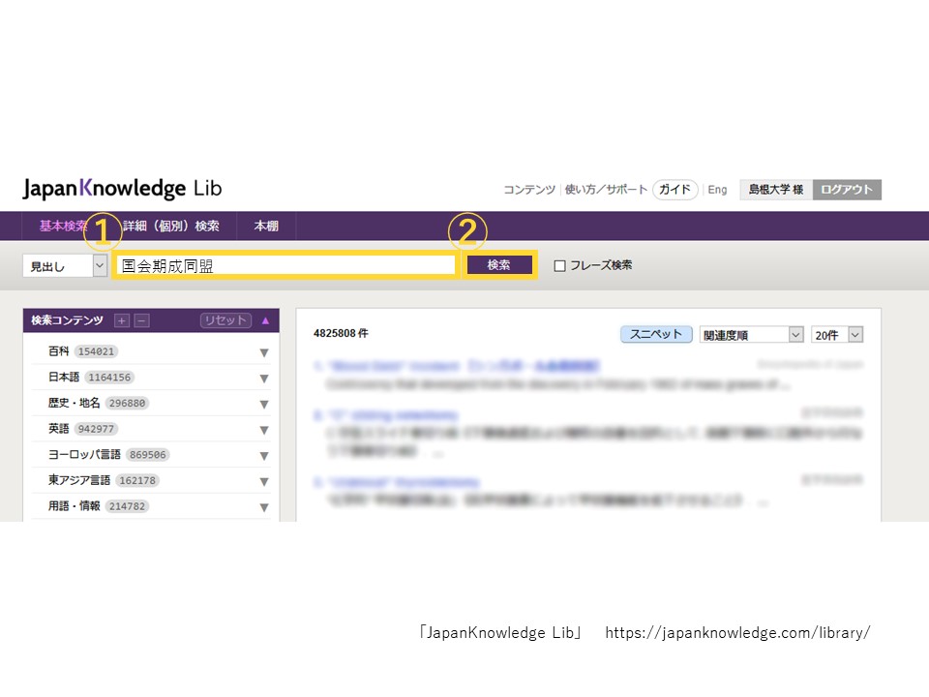Open the コンテンツ link in header
The width and height of the screenshot is (929, 697).
(x=529, y=190)
